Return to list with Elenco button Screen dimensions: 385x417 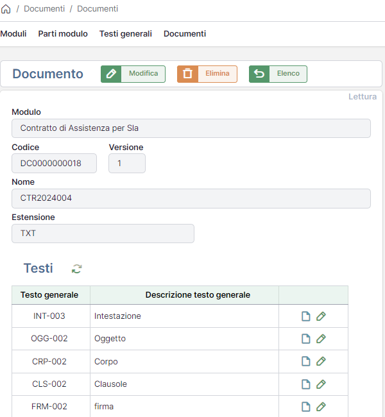(278, 74)
